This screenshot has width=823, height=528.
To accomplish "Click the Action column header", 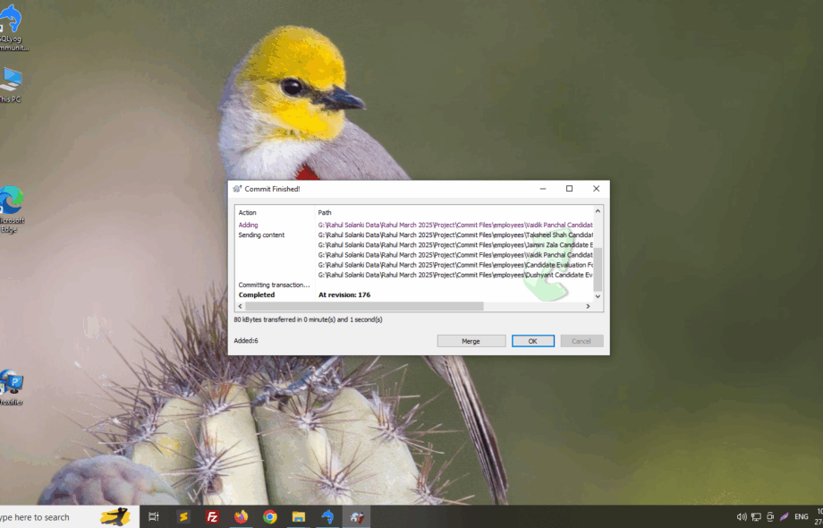I will (x=247, y=212).
